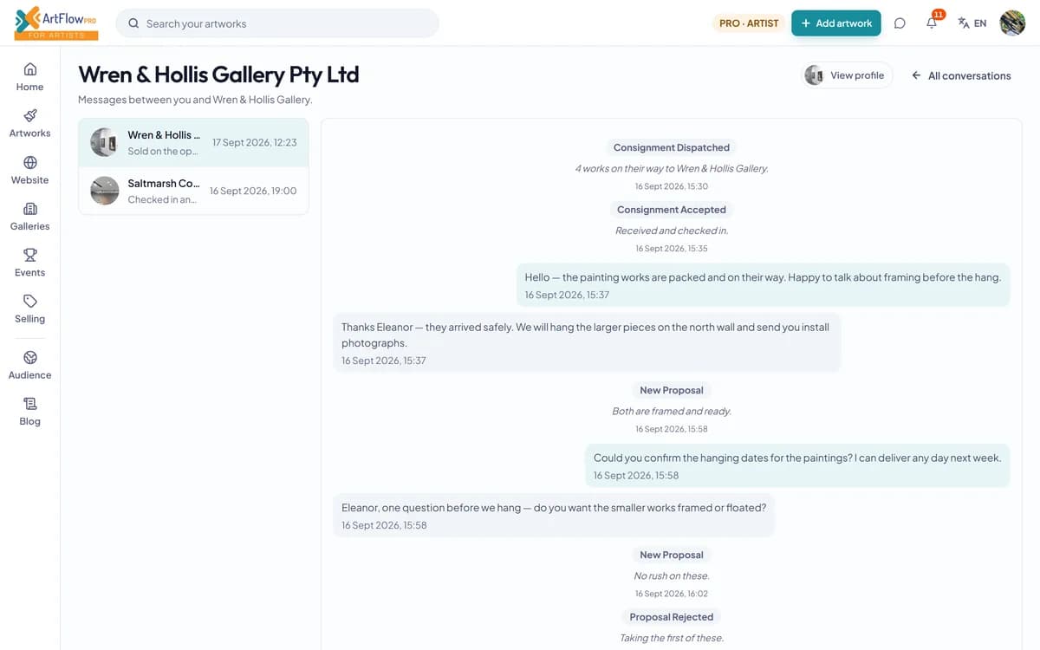Click the Saltmarsh conversation avatar
The height and width of the screenshot is (650, 1040).
point(105,191)
